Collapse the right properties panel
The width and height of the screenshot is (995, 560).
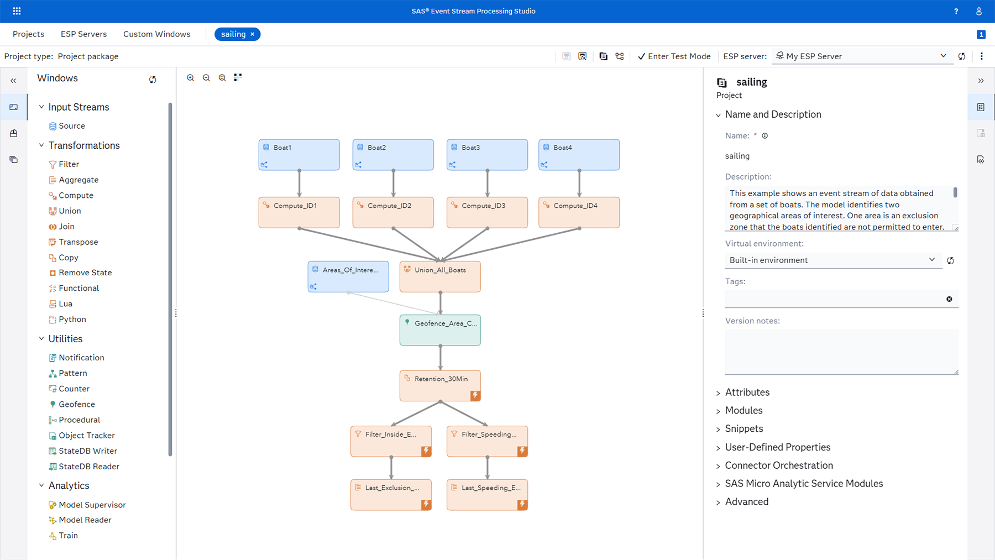pyautogui.click(x=981, y=80)
